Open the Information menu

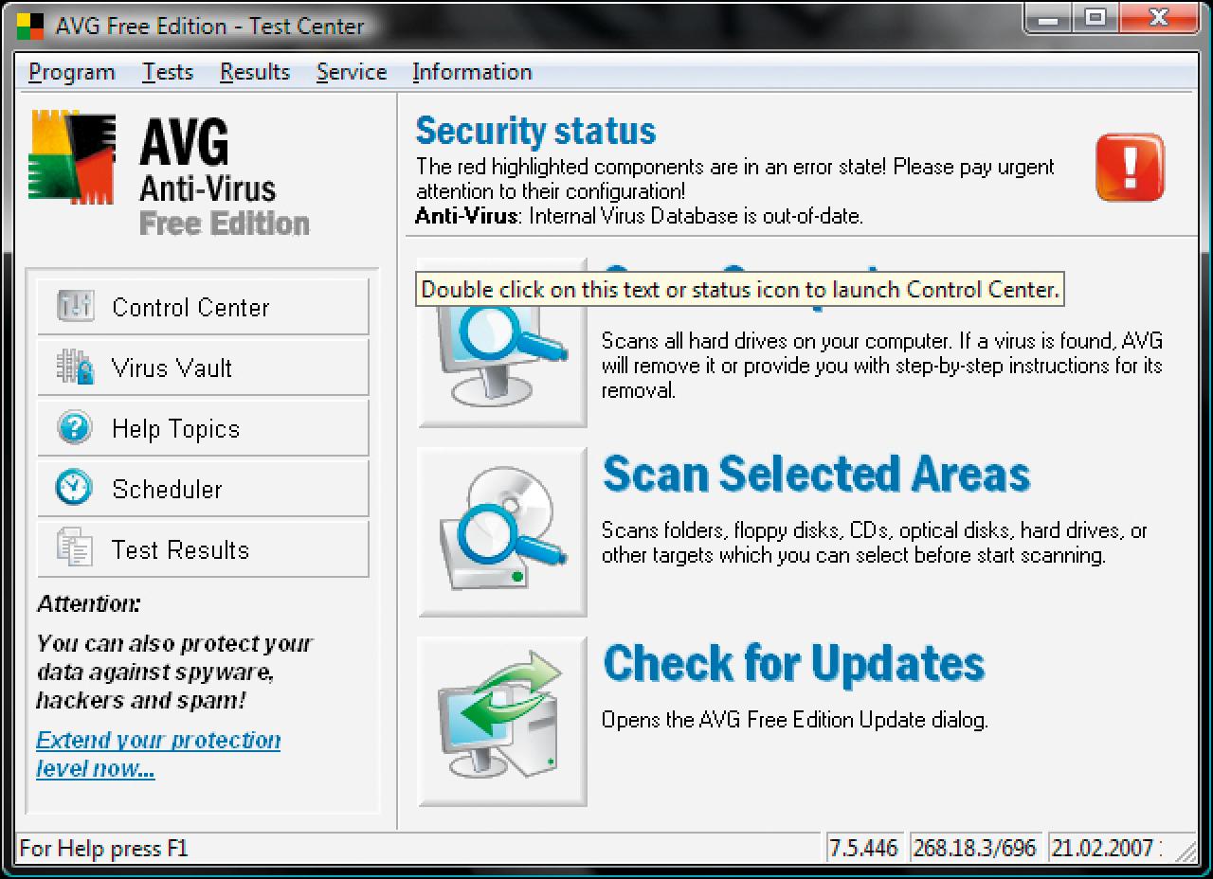pos(472,72)
